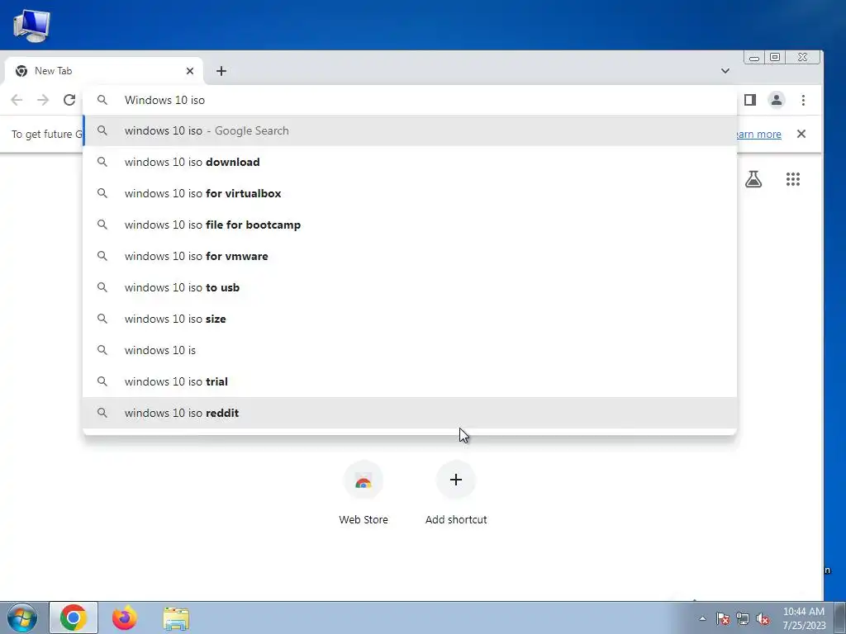This screenshot has width=846, height=634.
Task: Click the muted volume tray icon
Action: coord(763,618)
